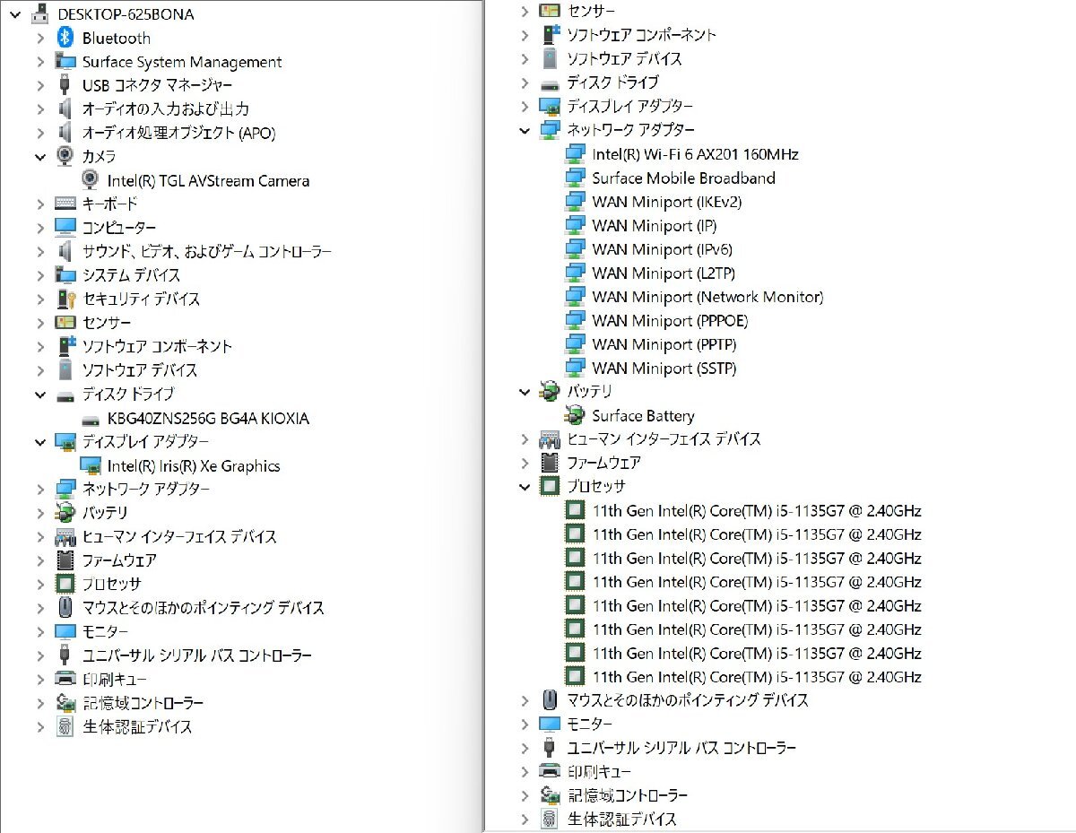Expand the コンピューター category chevron
The image size is (1076, 833).
click(40, 227)
